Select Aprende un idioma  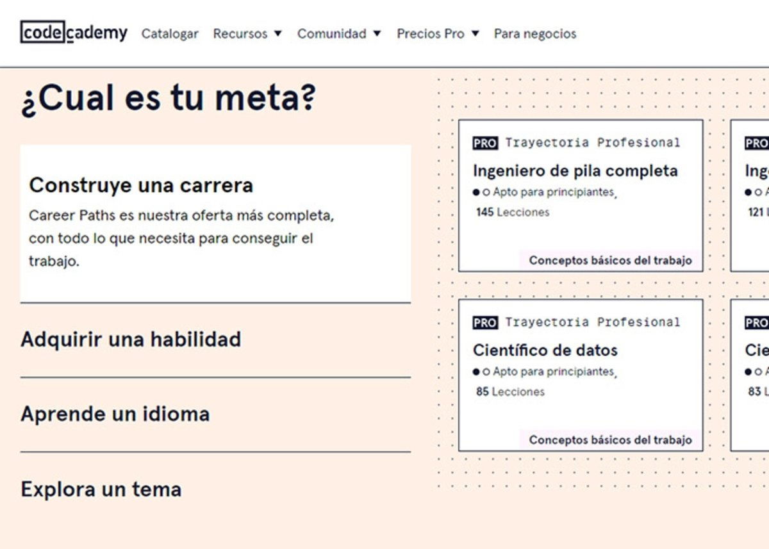[x=115, y=413]
